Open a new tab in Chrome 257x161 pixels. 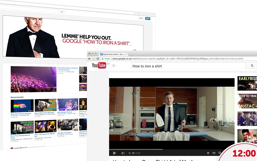pos(131,54)
